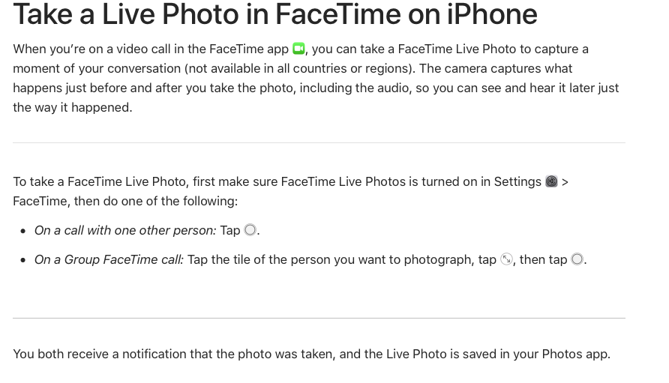Click the Settings gear icon
Viewport: 669px width, 383px height.
pyautogui.click(x=551, y=181)
